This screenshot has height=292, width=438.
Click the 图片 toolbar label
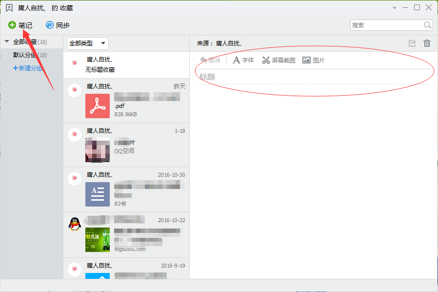[x=319, y=61]
